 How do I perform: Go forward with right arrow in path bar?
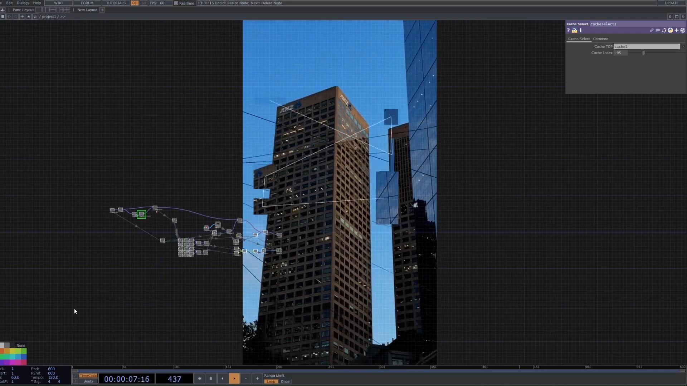click(16, 16)
